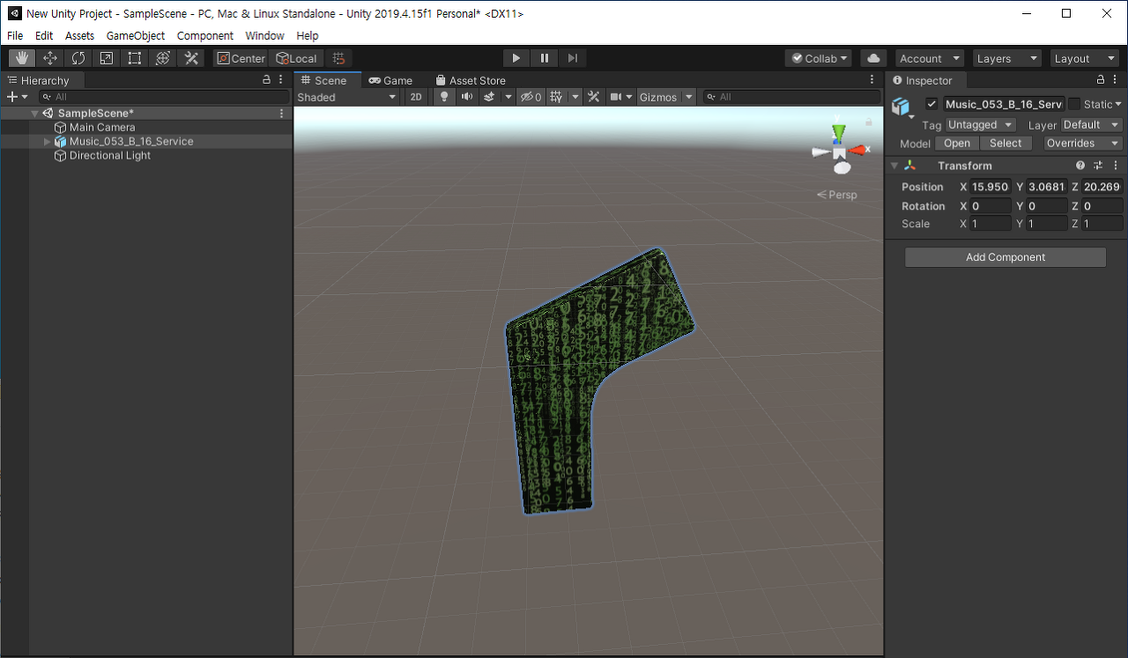Open the Layers dropdown

click(x=1006, y=58)
